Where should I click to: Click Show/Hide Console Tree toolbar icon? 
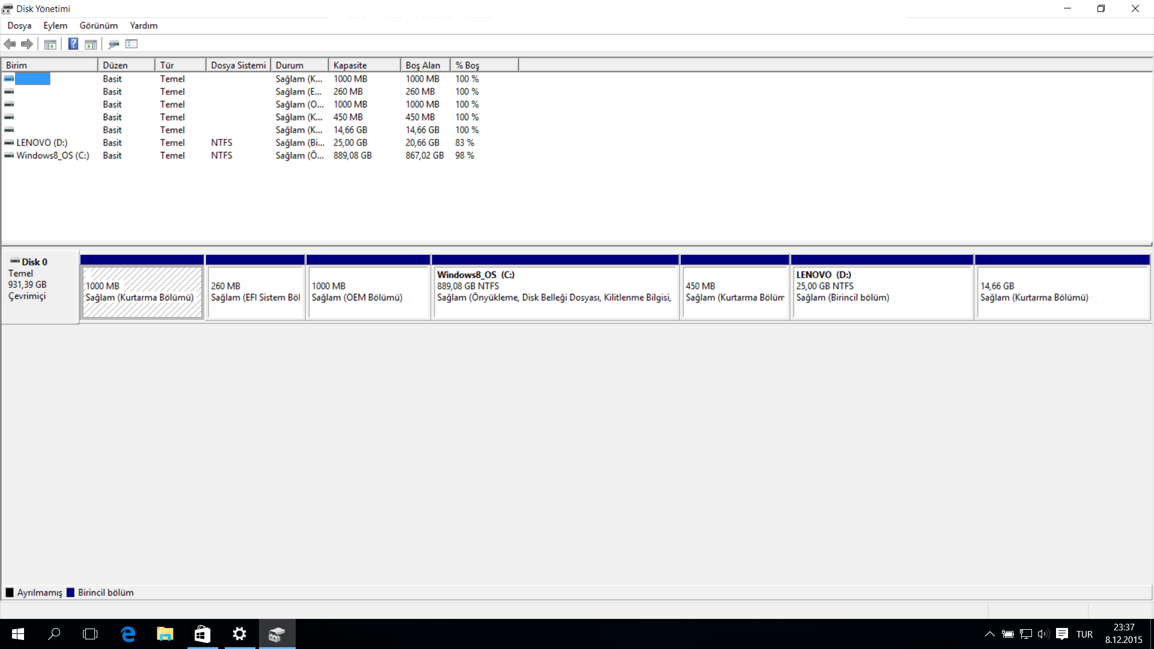[x=50, y=44]
